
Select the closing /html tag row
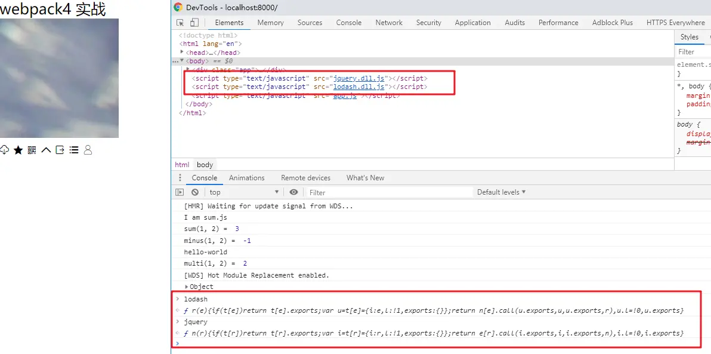193,113
